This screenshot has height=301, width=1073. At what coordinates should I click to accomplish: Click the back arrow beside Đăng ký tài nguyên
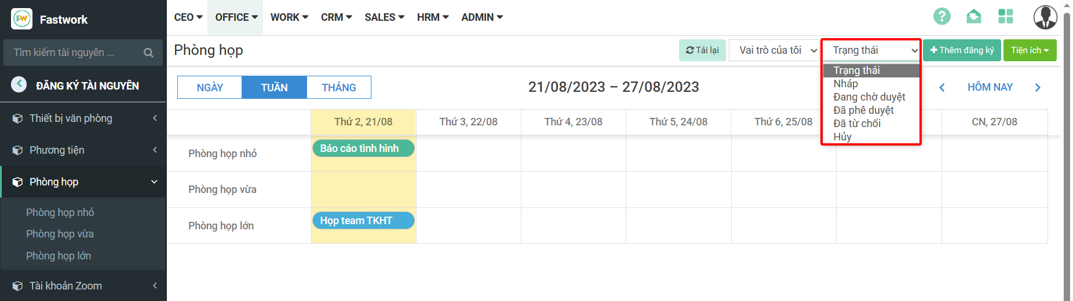pyautogui.click(x=19, y=84)
